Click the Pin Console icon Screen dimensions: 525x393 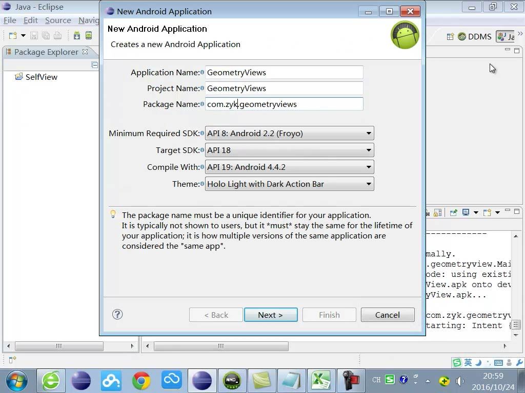click(454, 212)
